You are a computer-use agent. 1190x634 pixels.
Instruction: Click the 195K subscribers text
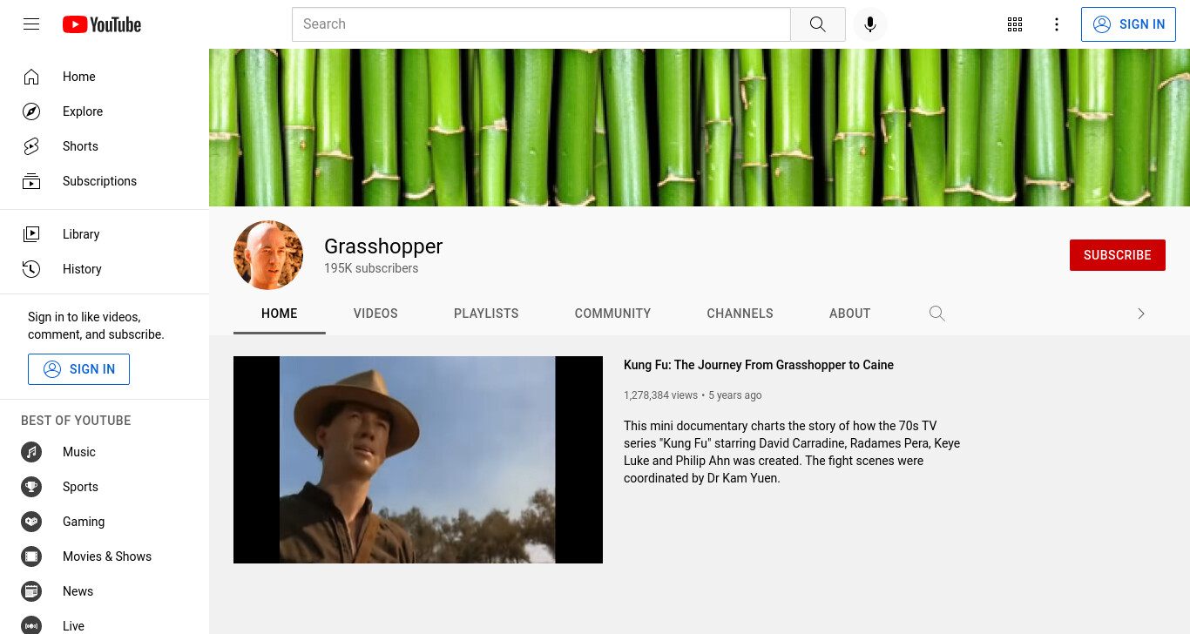pyautogui.click(x=371, y=268)
